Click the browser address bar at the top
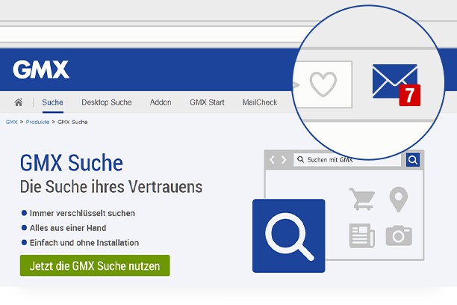The height and width of the screenshot is (305, 457). pos(152,34)
